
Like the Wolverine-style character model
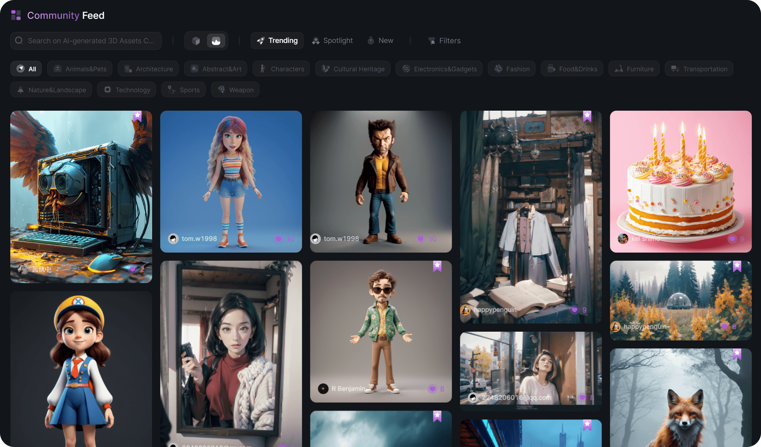click(421, 239)
